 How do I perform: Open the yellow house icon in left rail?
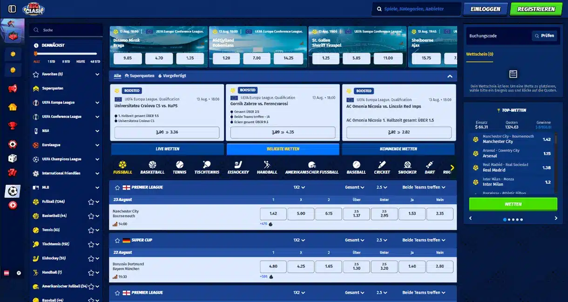[13, 107]
